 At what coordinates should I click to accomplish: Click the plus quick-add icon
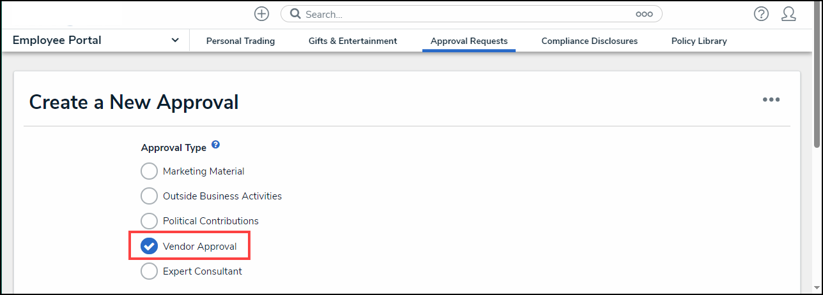coord(261,14)
